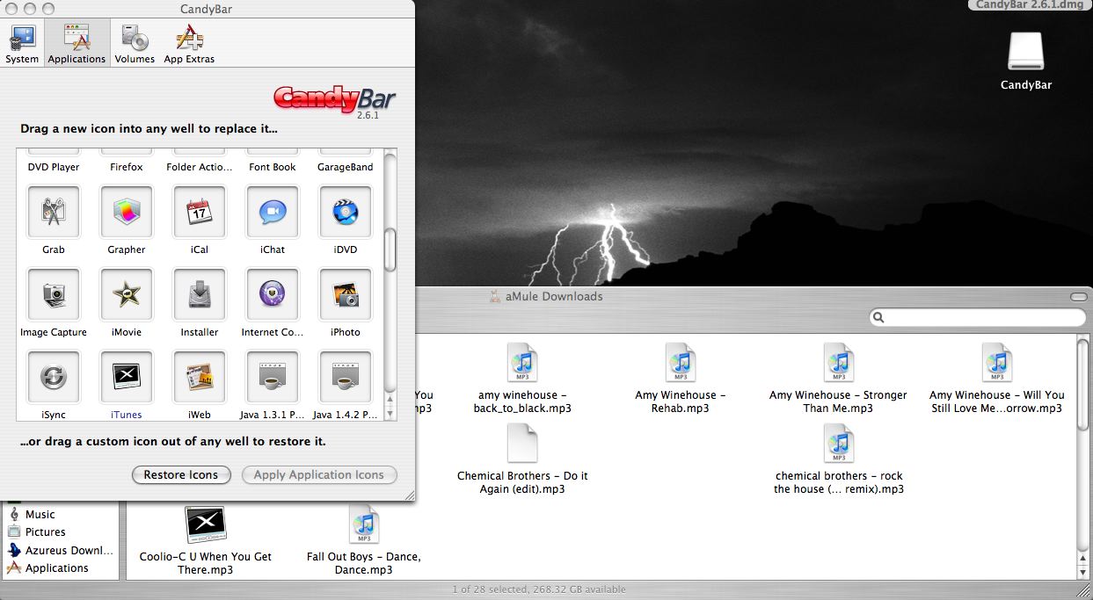This screenshot has height=600, width=1093.
Task: Select the iTunes icon well
Action: pyautogui.click(x=127, y=377)
